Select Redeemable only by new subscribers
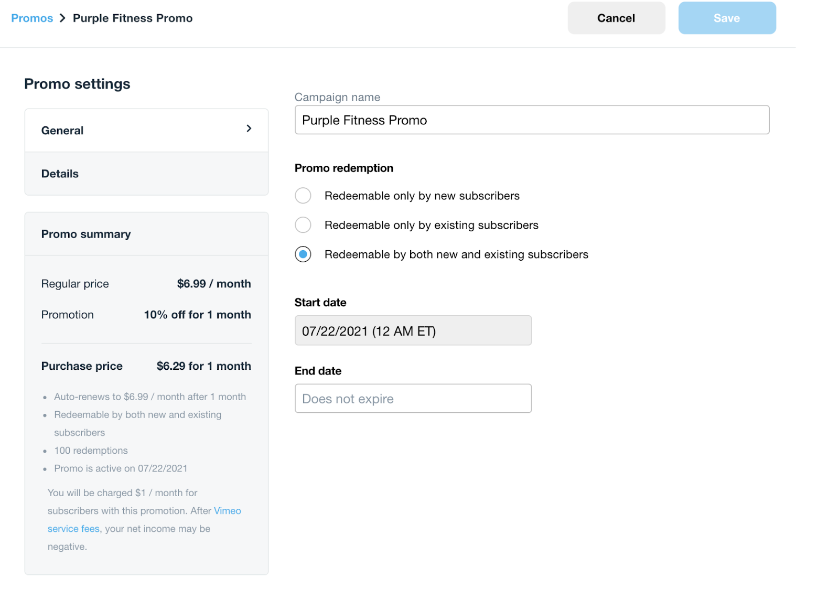This screenshot has height=599, width=839. pyautogui.click(x=303, y=196)
